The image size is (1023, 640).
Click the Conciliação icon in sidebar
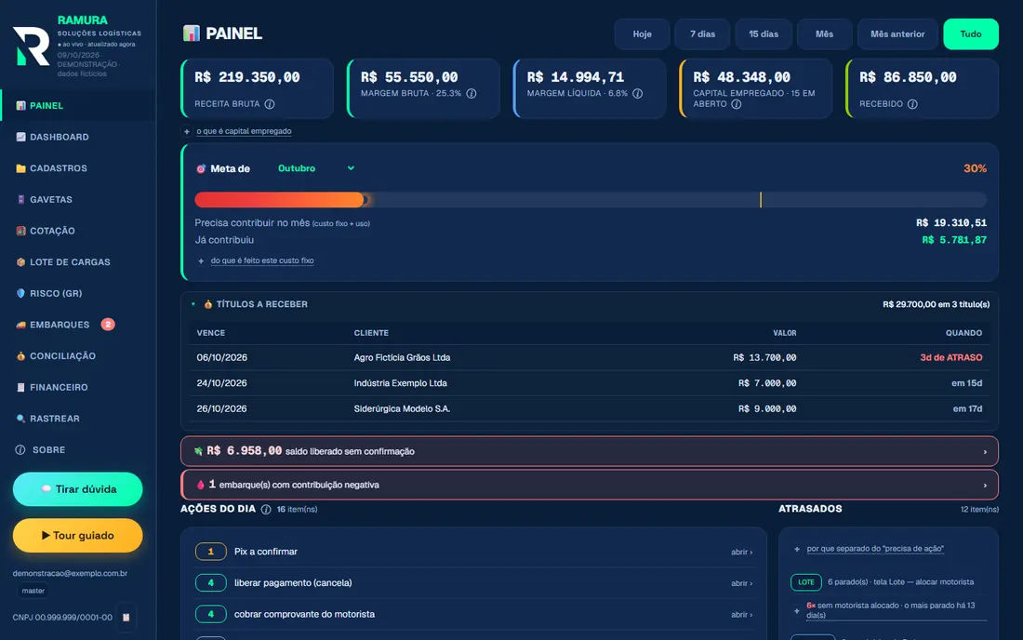click(x=20, y=356)
